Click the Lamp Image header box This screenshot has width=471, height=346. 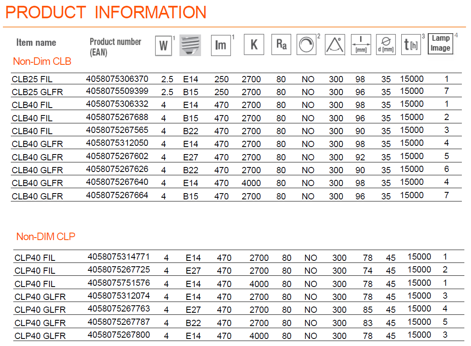pos(440,44)
